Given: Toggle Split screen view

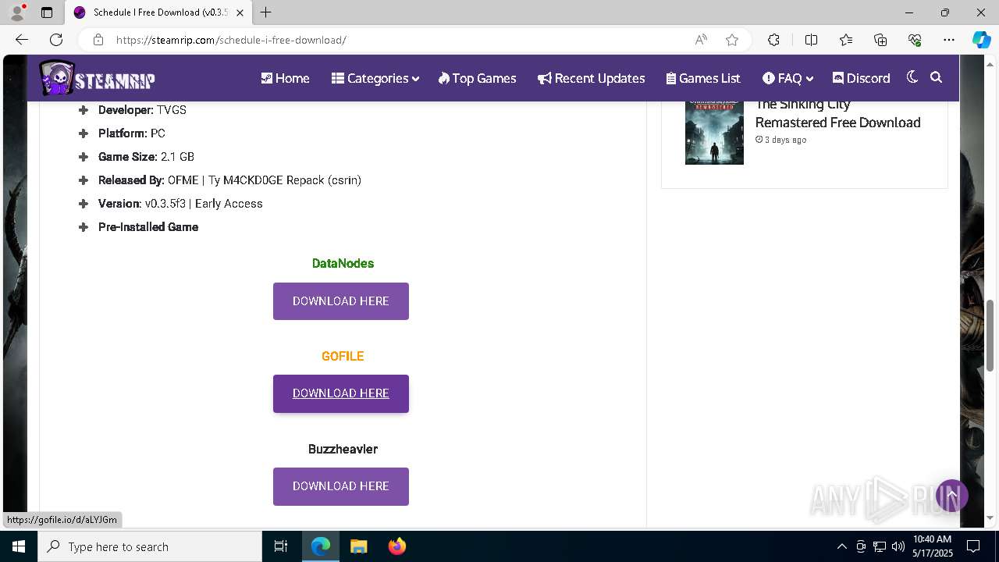Looking at the screenshot, I should pyautogui.click(x=811, y=40).
